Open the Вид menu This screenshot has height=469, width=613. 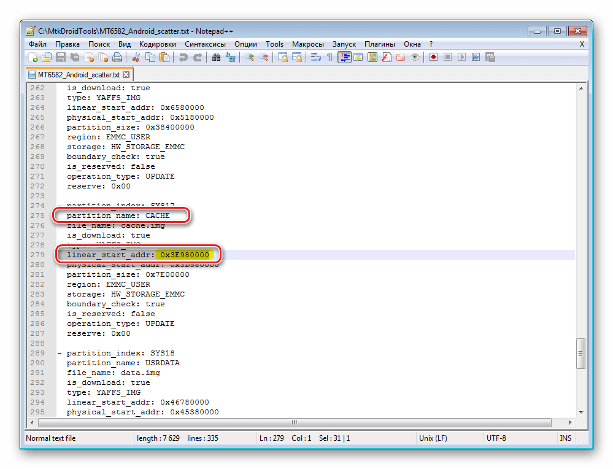pos(125,44)
